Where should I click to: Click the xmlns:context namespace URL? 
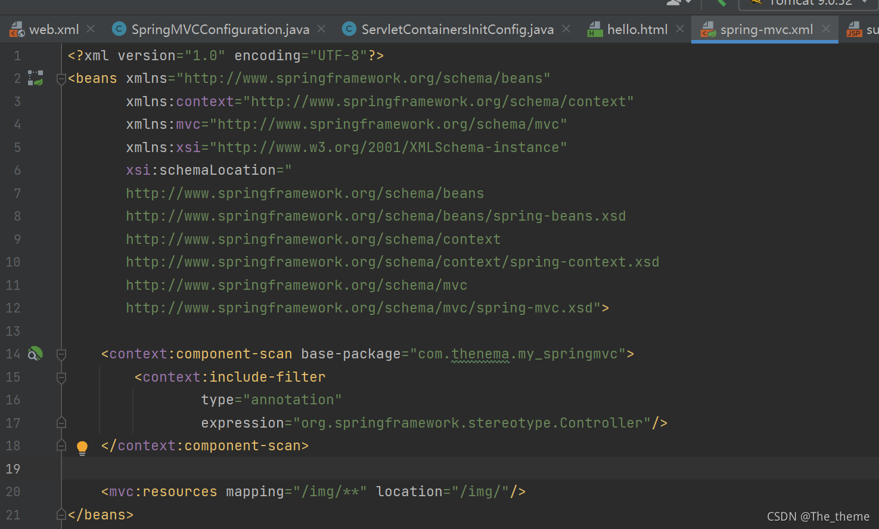point(438,101)
